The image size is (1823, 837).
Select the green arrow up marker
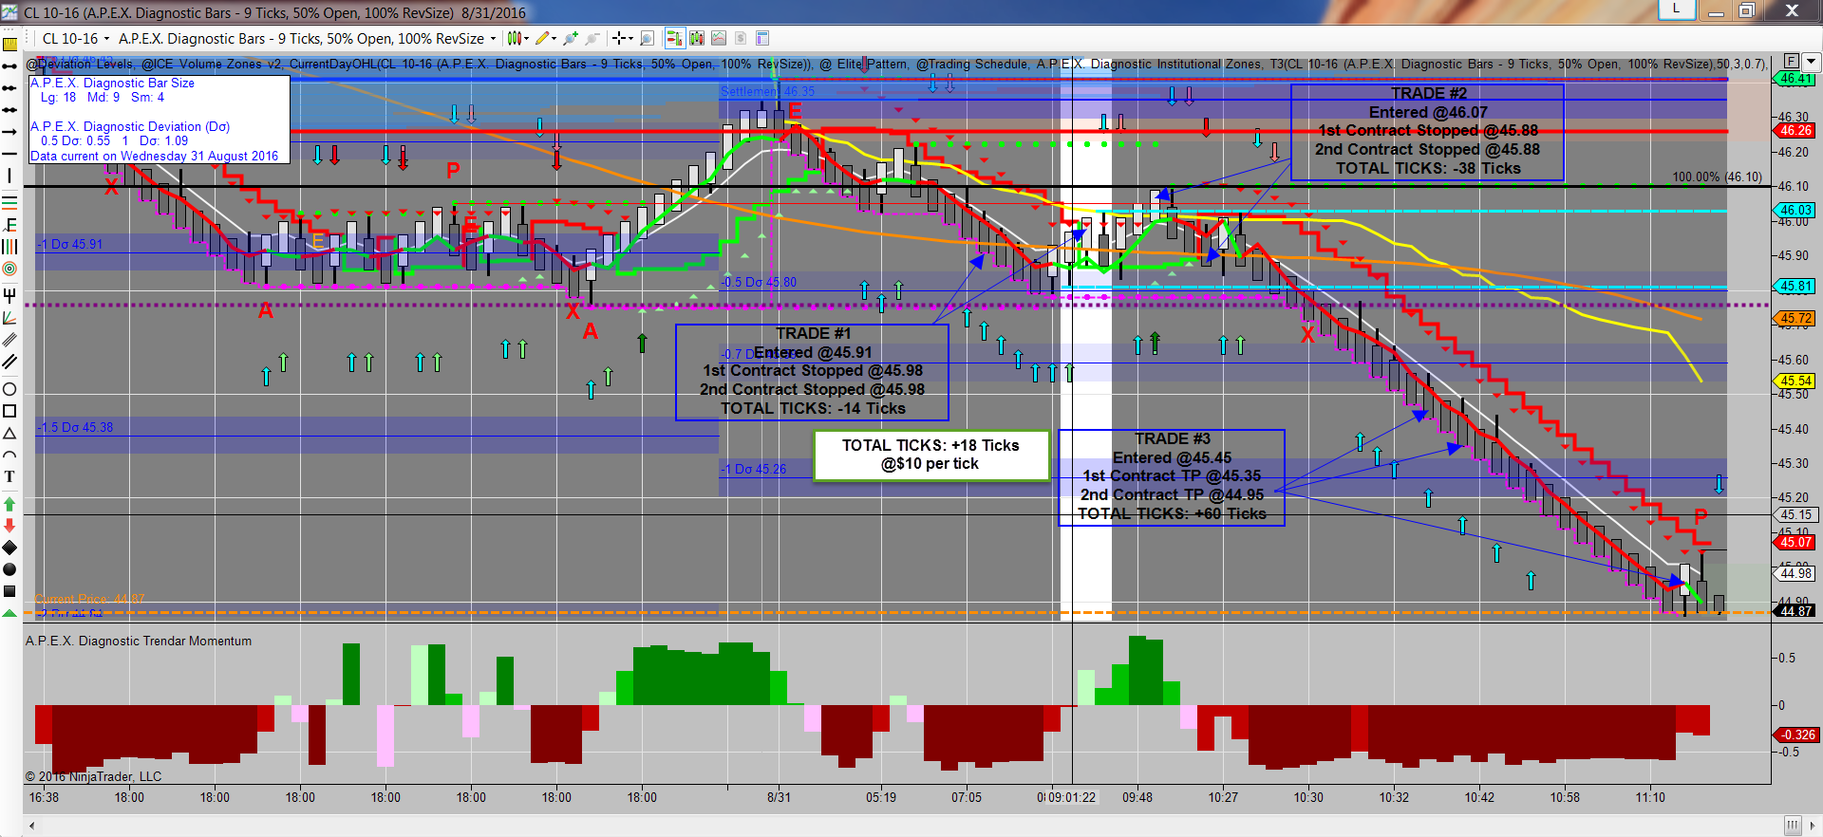tap(9, 504)
